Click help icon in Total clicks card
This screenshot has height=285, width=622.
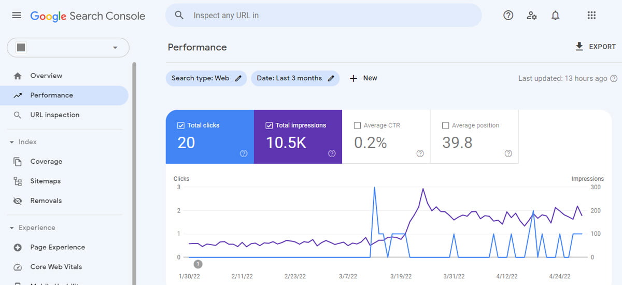(244, 153)
